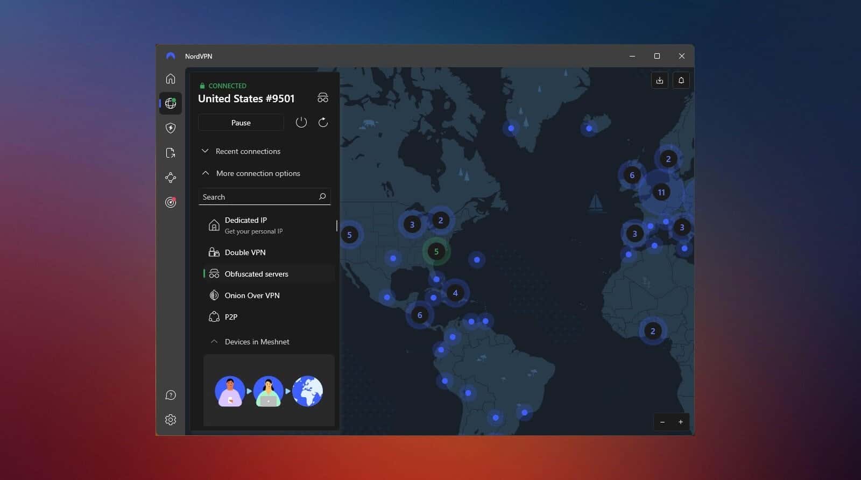Open Settings gear icon
This screenshot has width=861, height=480.
171,420
